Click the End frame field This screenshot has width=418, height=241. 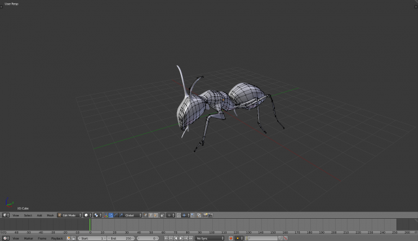(x=121, y=238)
